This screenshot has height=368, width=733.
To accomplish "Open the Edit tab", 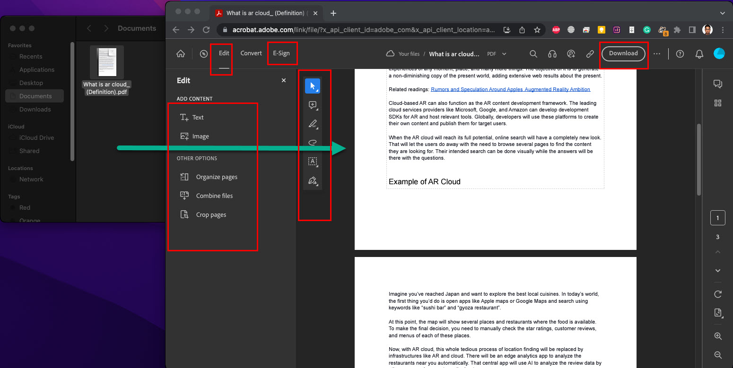I will 224,53.
